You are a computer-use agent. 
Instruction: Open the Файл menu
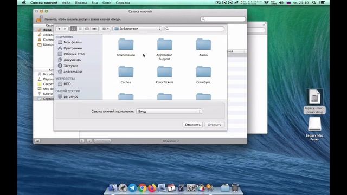pyautogui.click(x=66, y=3)
